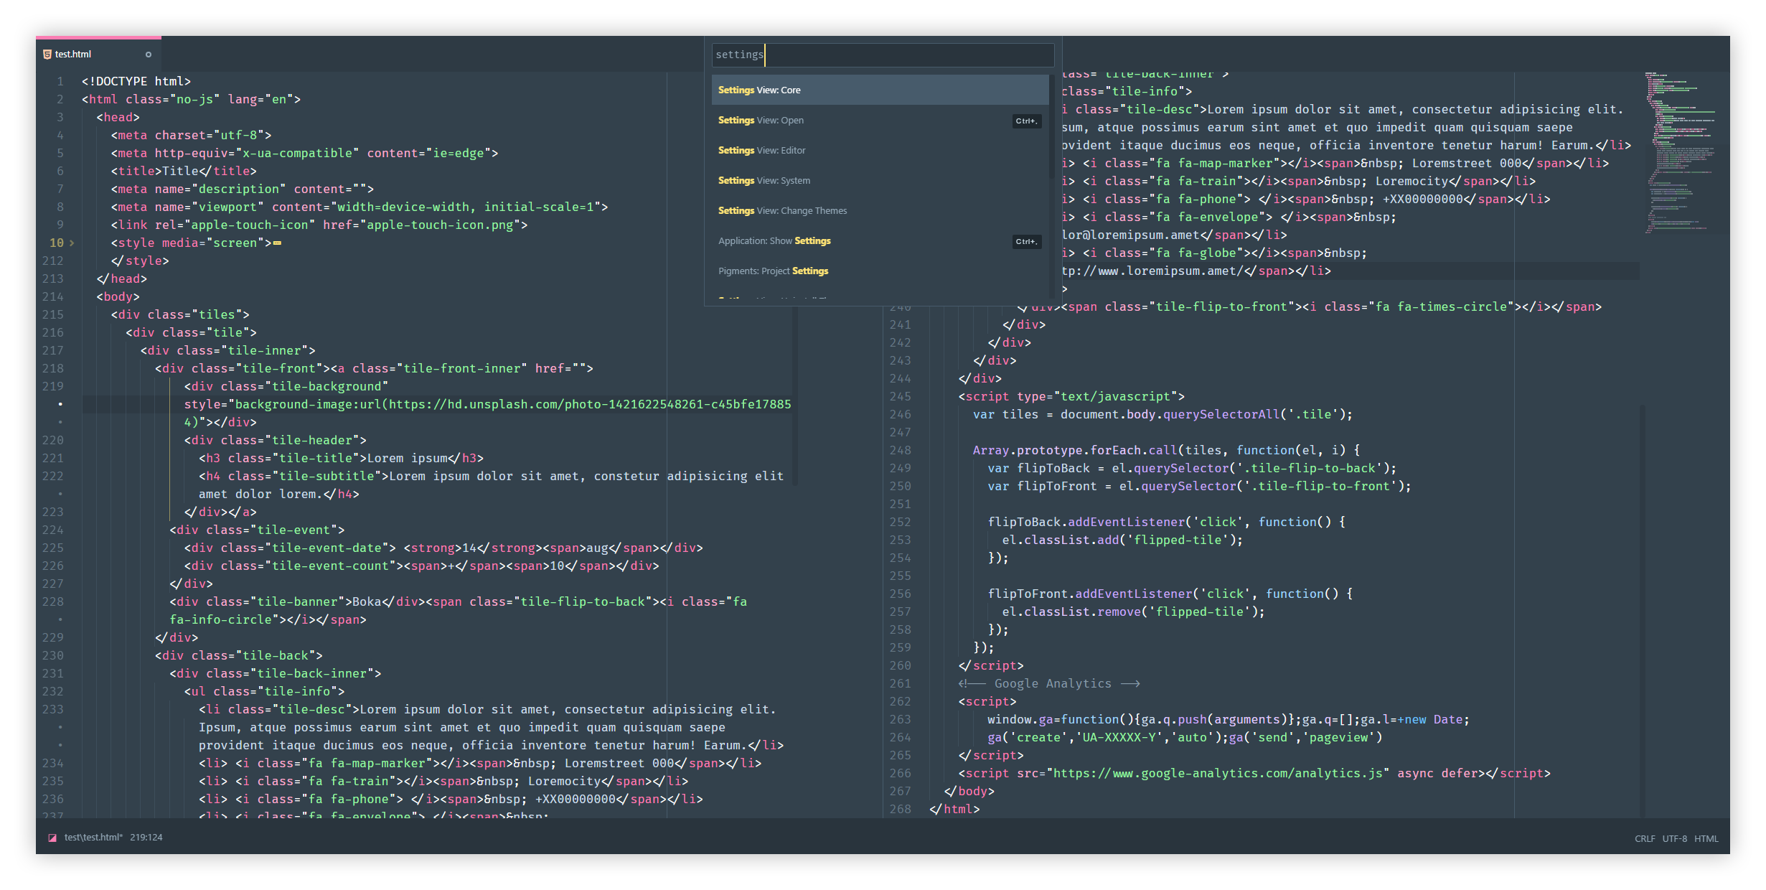Screen dimensions: 1766x890
Task: Click the Array.prototype.forEach.call line
Action: pyautogui.click(x=1166, y=450)
